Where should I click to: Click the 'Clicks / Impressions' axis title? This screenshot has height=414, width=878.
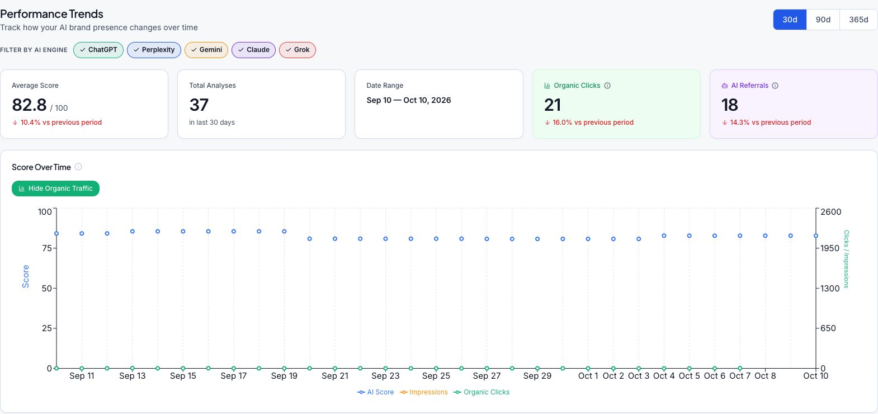846,259
